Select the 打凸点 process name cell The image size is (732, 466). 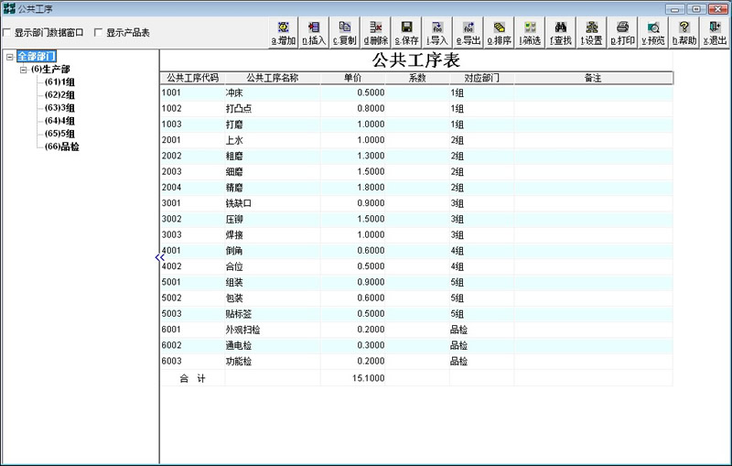point(273,109)
